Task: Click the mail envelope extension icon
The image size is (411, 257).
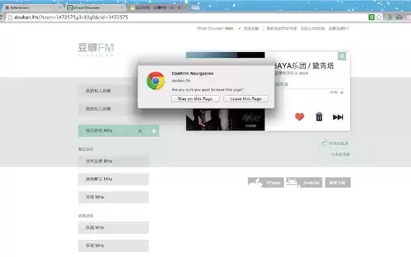Action: (x=399, y=17)
